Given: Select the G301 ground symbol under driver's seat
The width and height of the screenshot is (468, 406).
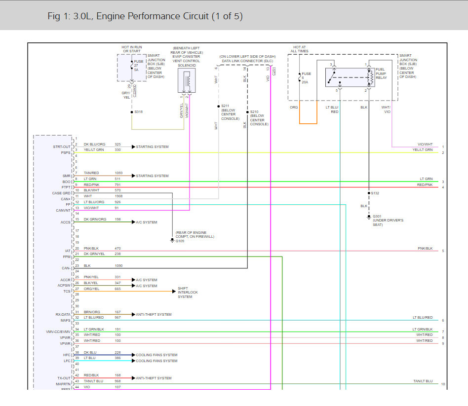Looking at the screenshot, I should [x=368, y=217].
